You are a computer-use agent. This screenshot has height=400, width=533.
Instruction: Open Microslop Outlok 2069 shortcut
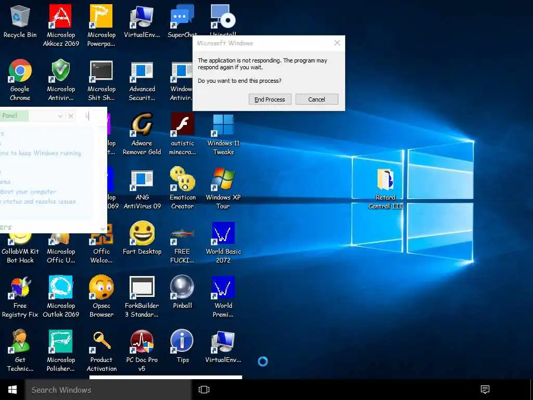pos(61,296)
